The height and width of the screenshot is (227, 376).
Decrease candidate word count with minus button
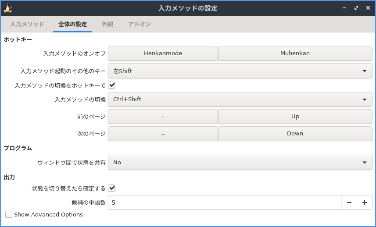pos(349,202)
